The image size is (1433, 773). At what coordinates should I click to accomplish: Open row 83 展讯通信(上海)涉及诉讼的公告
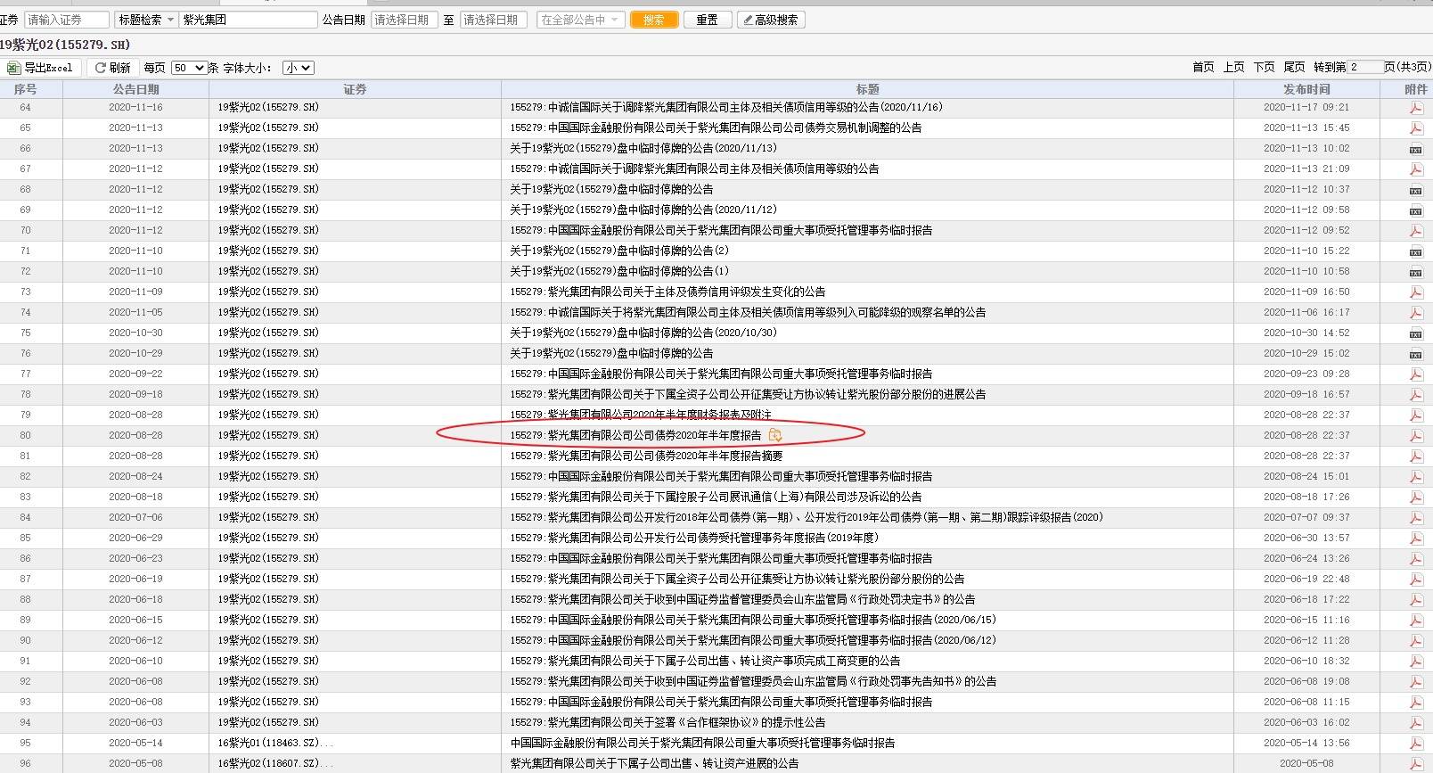pos(716,498)
